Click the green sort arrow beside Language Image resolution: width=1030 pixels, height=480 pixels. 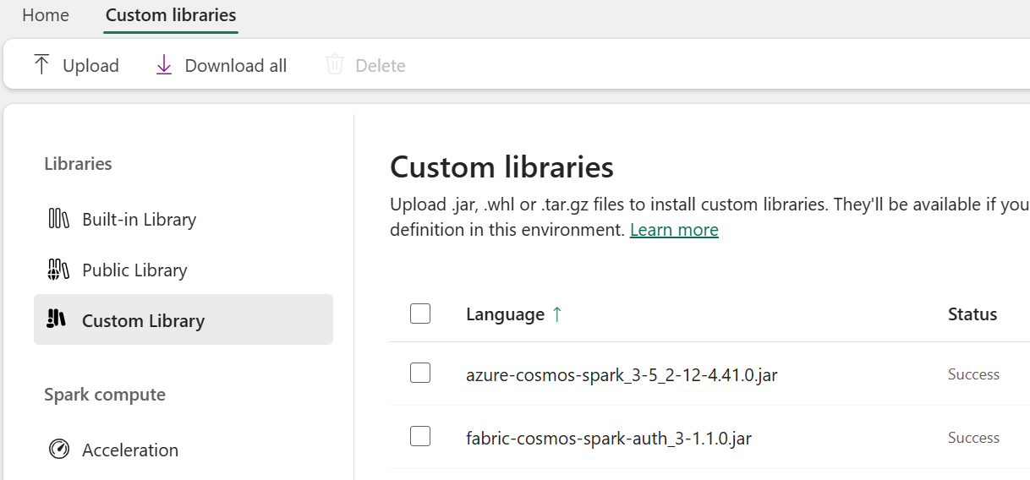(x=556, y=314)
